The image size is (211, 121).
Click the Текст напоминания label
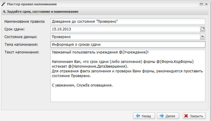pyautogui.click(x=22, y=52)
